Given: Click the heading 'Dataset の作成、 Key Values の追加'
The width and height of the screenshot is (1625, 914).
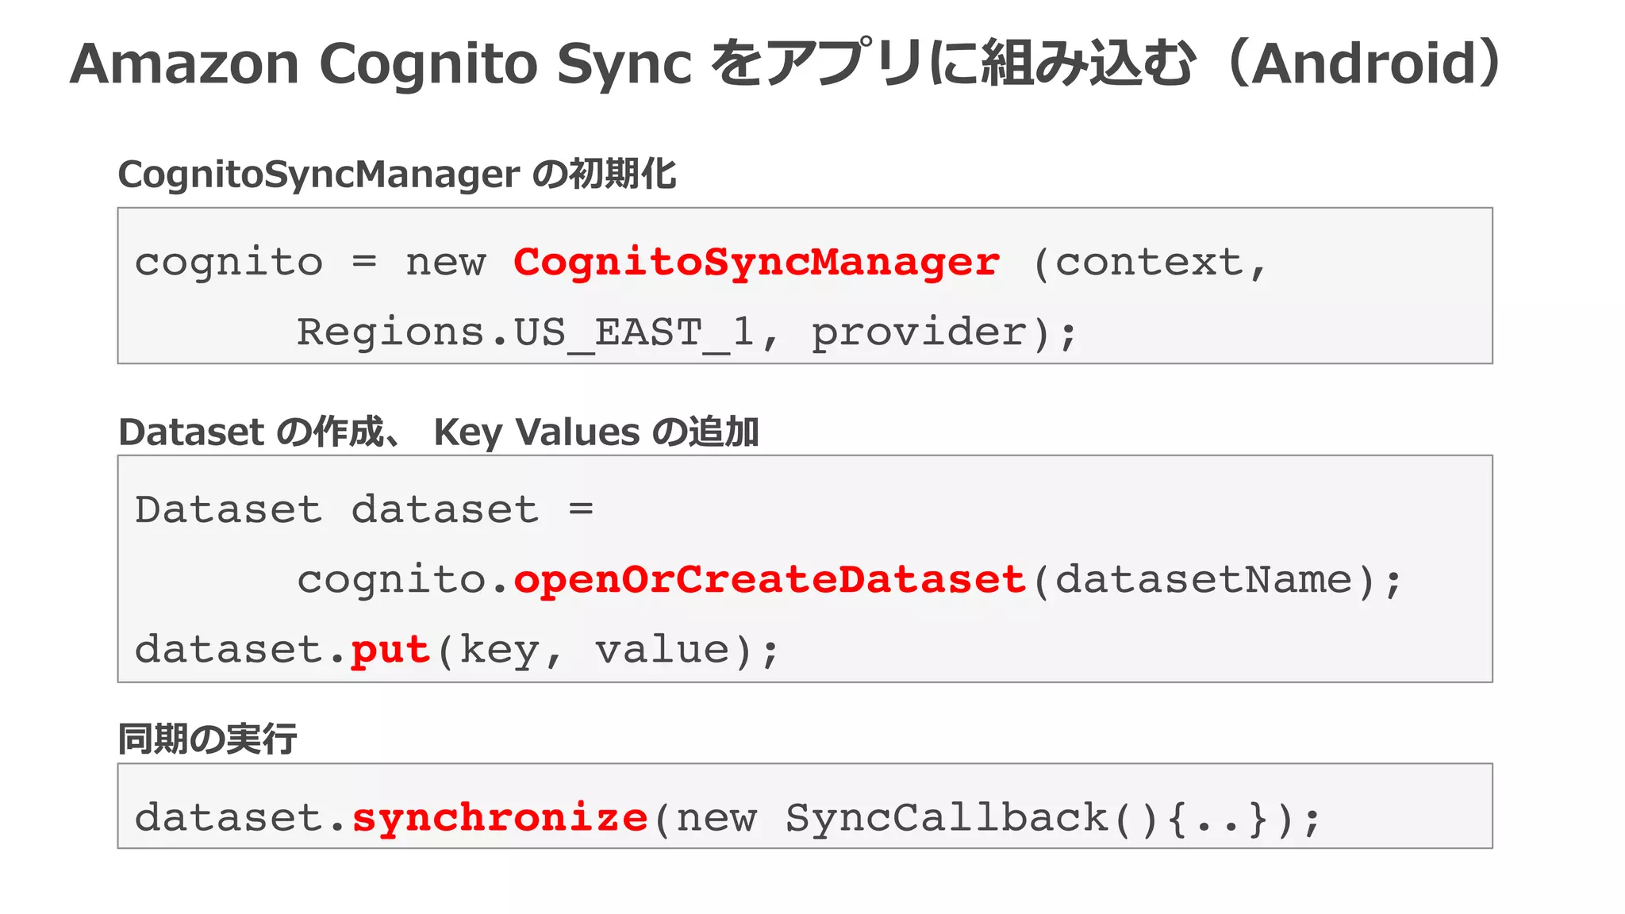Looking at the screenshot, I should [x=438, y=432].
